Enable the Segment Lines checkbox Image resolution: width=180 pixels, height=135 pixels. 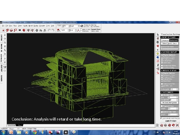pos(162,106)
